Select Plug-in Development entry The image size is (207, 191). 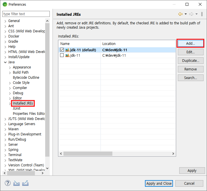pyautogui.click(x=25, y=134)
